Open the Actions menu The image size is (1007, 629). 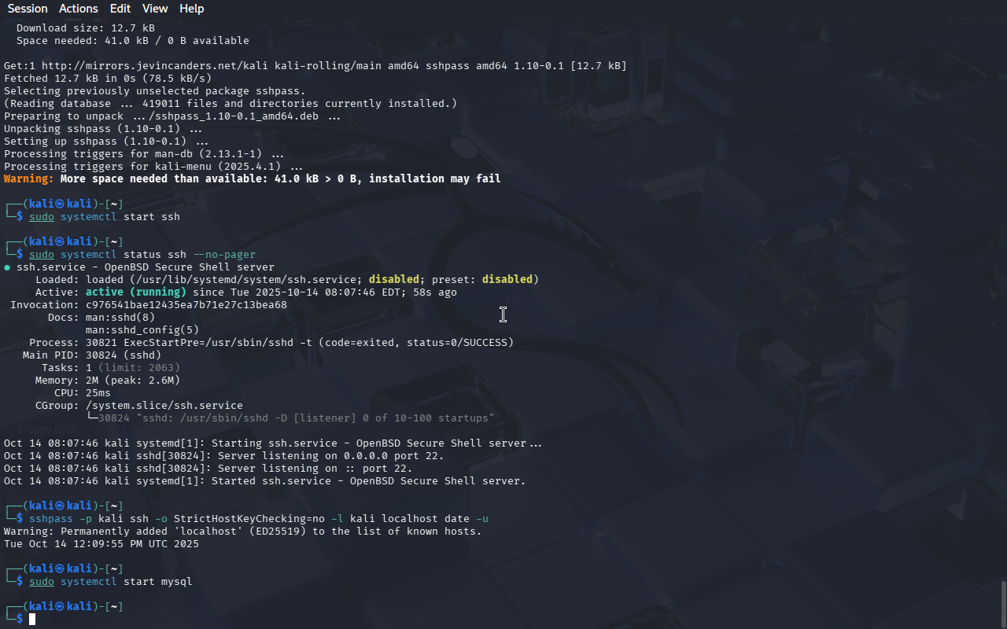[79, 9]
